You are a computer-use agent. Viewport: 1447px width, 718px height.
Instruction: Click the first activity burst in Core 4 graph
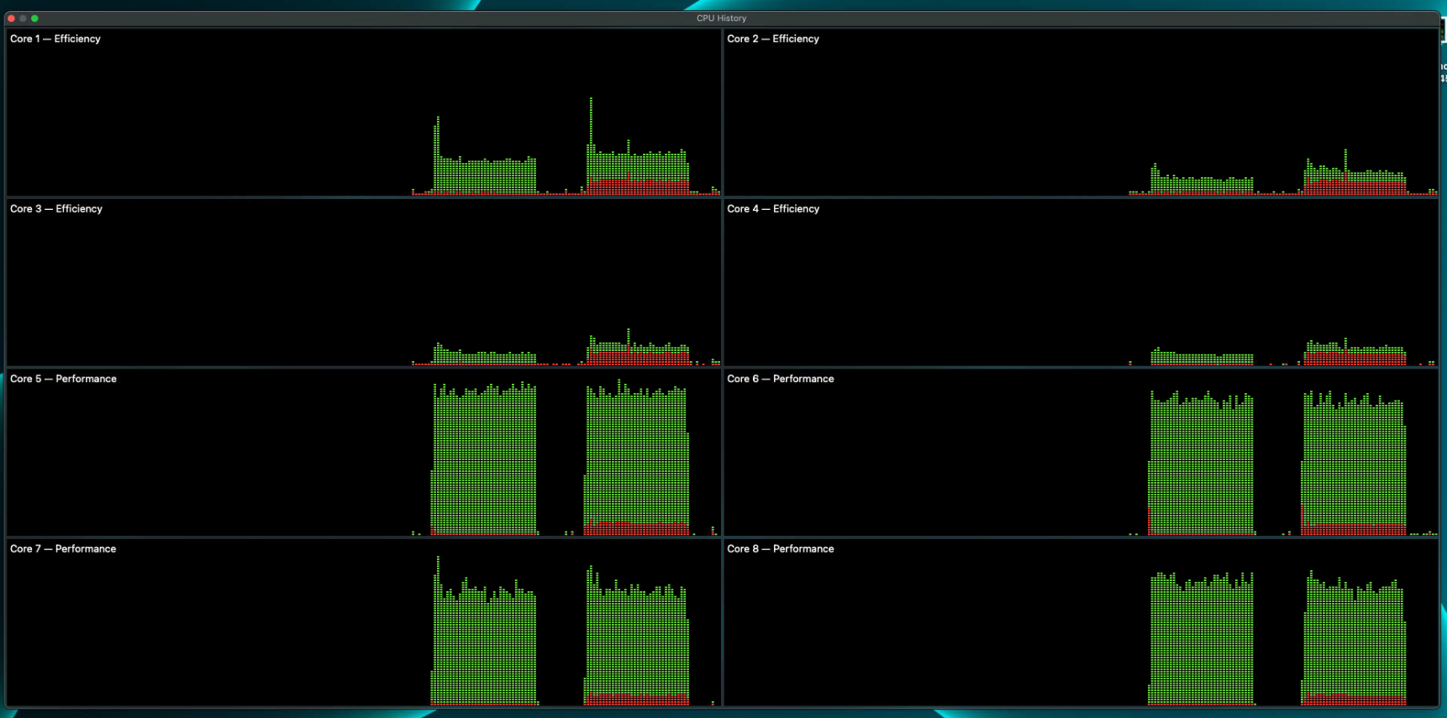(1202, 358)
